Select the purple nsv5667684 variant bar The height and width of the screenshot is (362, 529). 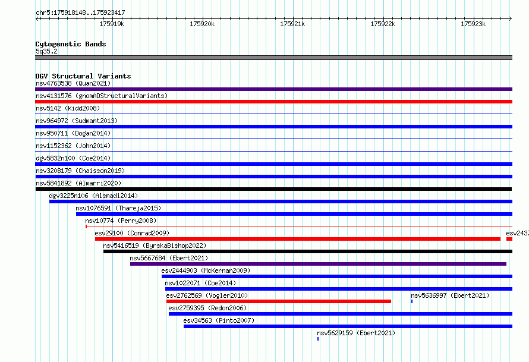click(318, 264)
